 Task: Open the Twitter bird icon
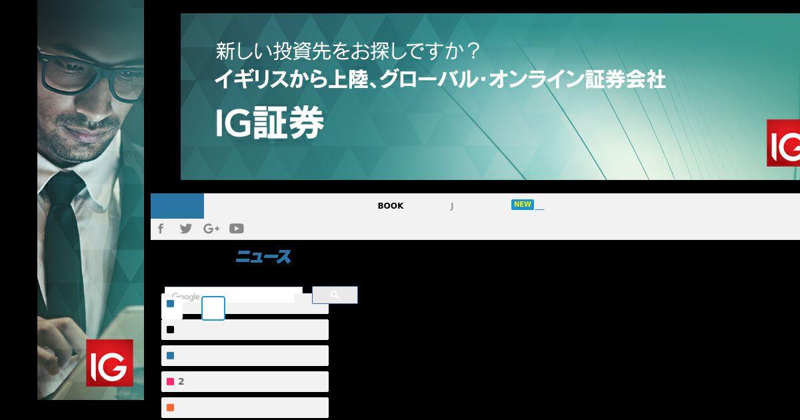coord(186,229)
